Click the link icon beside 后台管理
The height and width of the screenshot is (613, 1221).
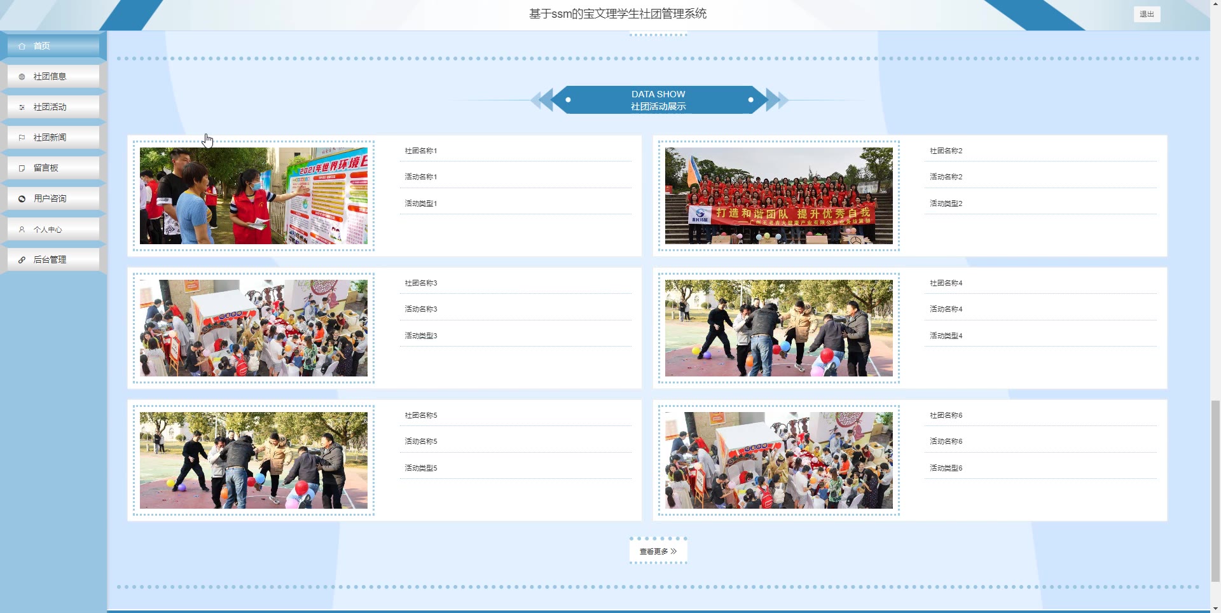click(22, 260)
